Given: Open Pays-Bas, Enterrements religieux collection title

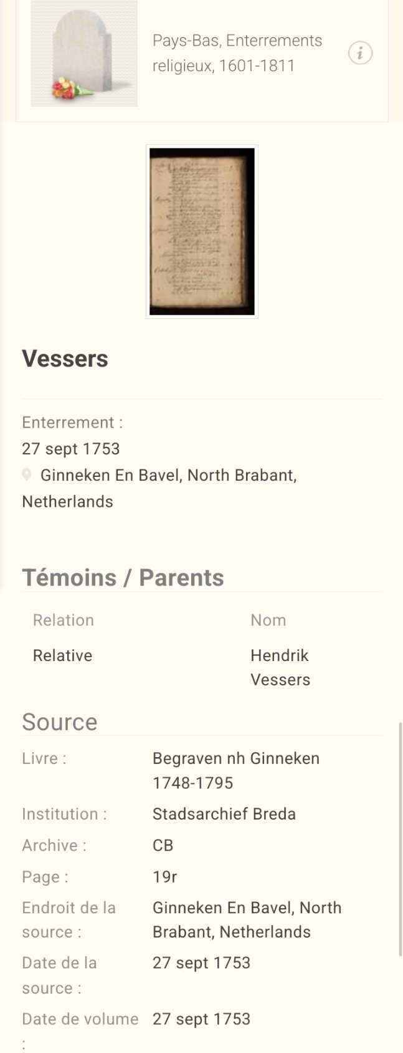Looking at the screenshot, I should coord(237,53).
